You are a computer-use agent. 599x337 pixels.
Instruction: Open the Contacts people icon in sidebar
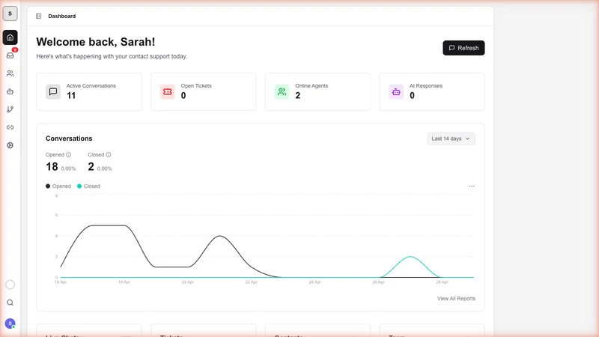(x=10, y=73)
